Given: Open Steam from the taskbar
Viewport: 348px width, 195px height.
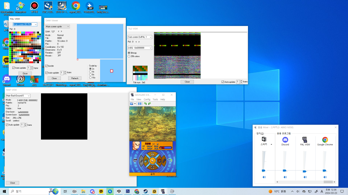Looking at the screenshot, I should pyautogui.click(x=145, y=191).
